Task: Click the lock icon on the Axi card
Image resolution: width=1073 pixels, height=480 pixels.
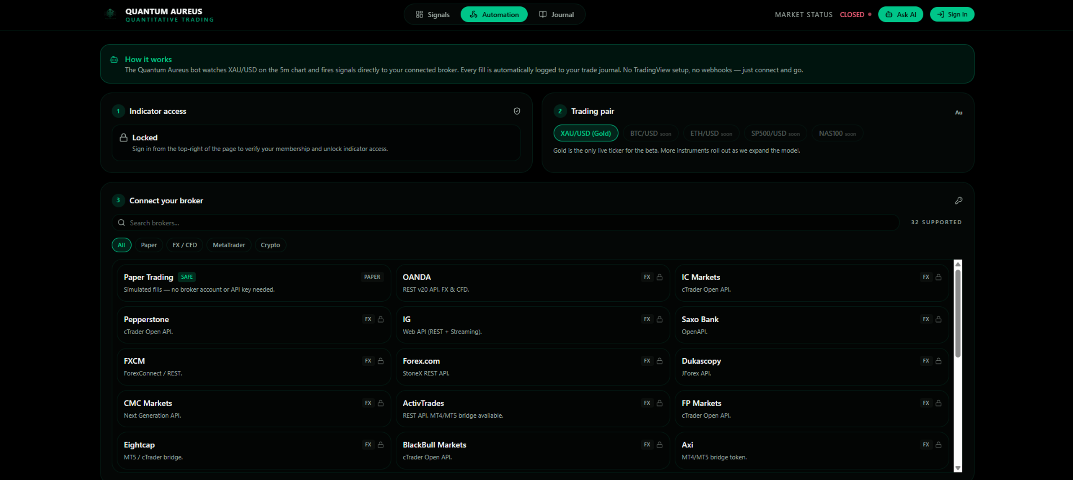Action: tap(938, 445)
